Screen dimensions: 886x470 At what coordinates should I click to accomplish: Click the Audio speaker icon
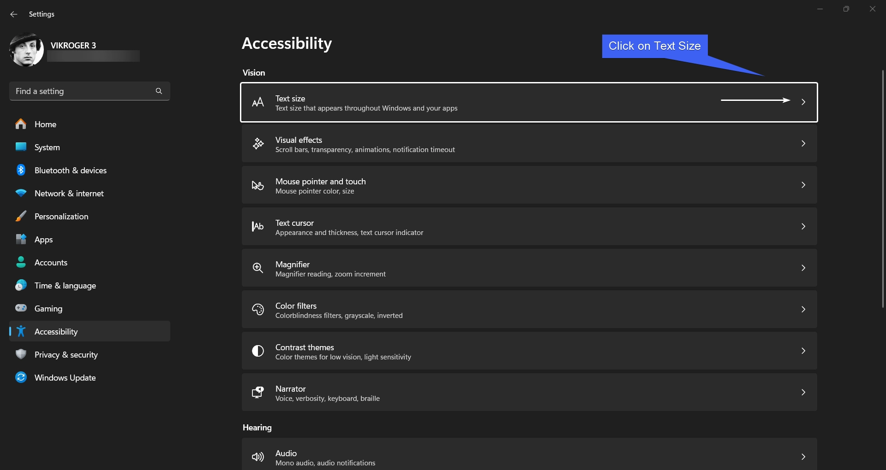click(258, 457)
